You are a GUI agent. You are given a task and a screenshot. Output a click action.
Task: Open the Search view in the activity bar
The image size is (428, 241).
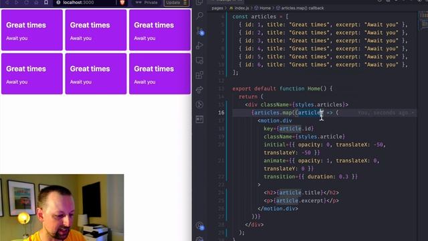point(200,16)
